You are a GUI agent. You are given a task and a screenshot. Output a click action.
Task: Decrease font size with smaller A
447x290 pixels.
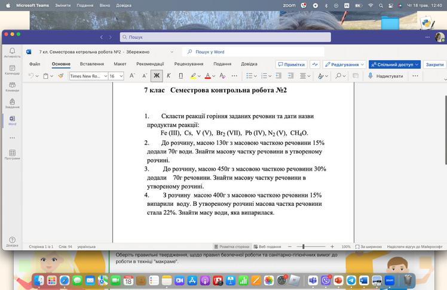(x=145, y=76)
